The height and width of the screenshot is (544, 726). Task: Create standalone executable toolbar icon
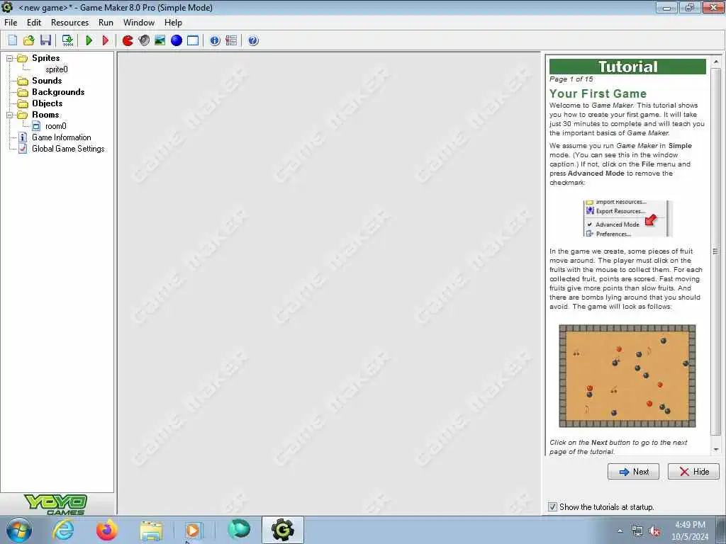[67, 40]
